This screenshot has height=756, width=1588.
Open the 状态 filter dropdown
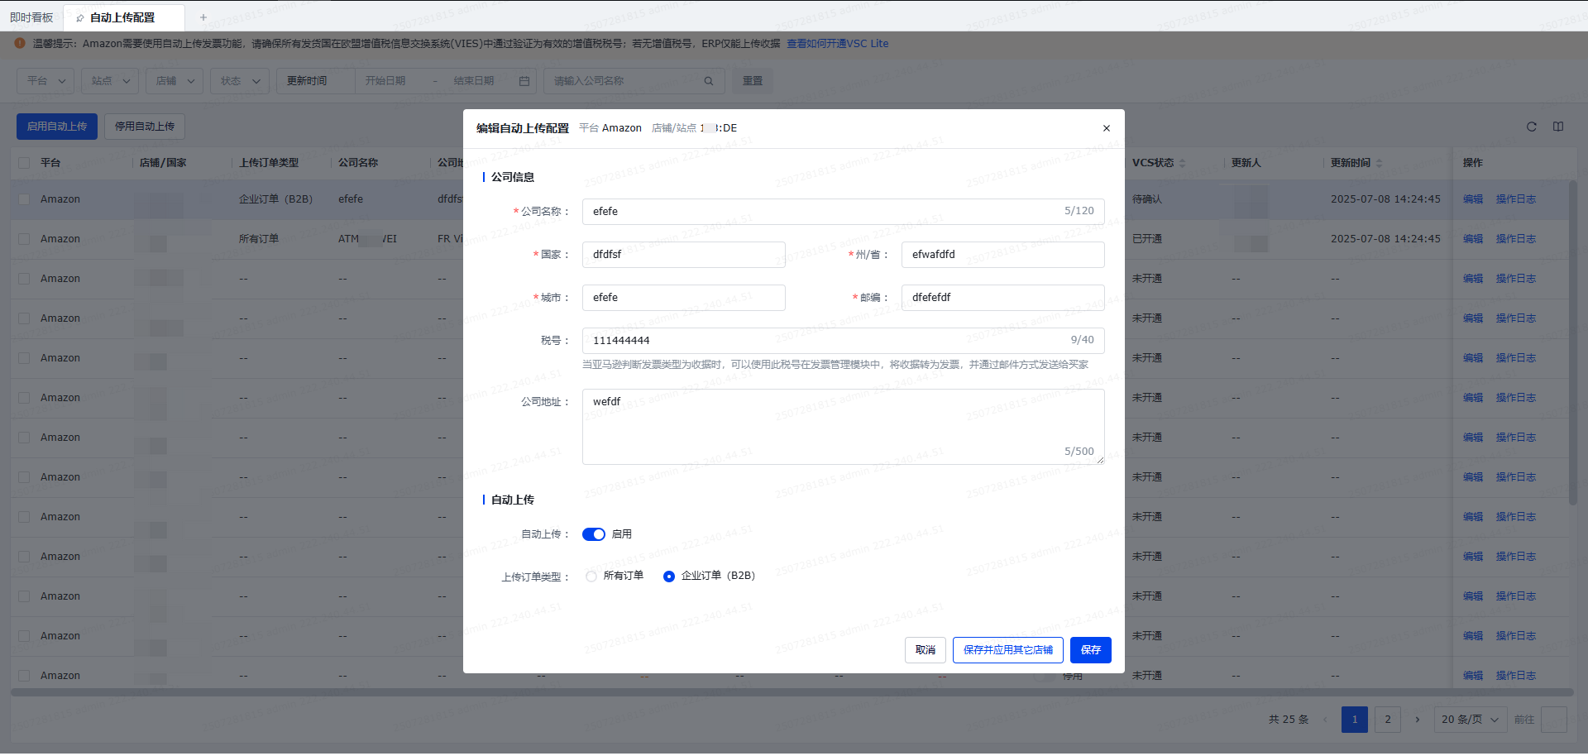[240, 81]
